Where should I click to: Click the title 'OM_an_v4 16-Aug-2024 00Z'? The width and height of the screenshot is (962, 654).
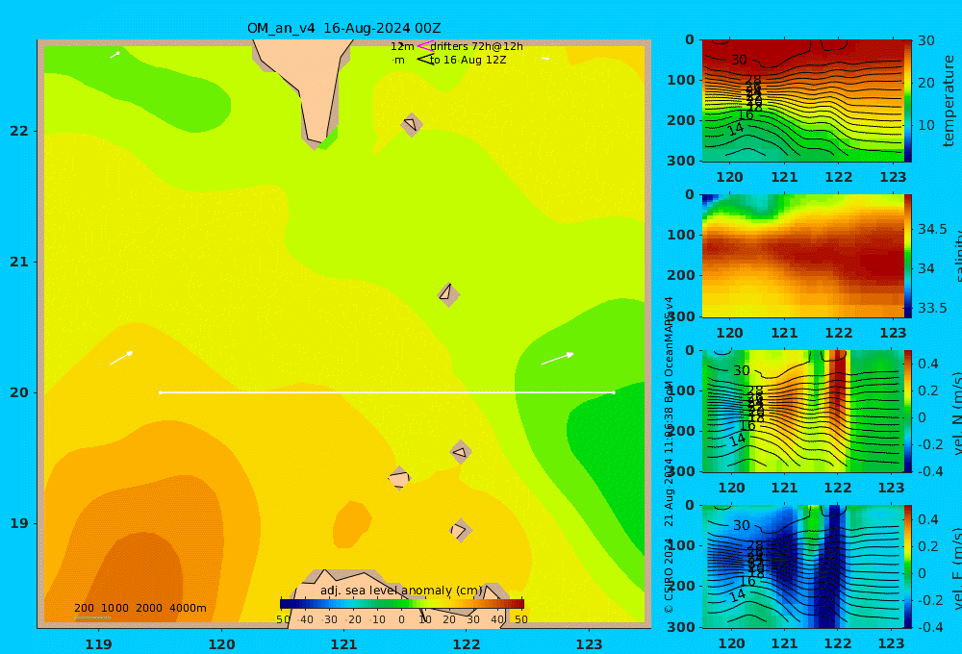tap(343, 28)
